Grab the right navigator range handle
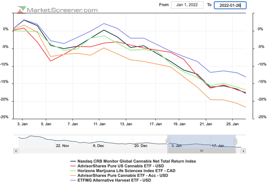 pos(236,141)
